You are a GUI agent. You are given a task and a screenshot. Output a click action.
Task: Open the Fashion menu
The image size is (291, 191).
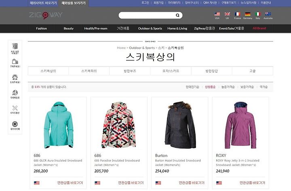(41, 29)
